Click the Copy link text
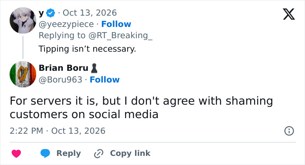The width and height of the screenshot is (305, 165). pos(130,153)
